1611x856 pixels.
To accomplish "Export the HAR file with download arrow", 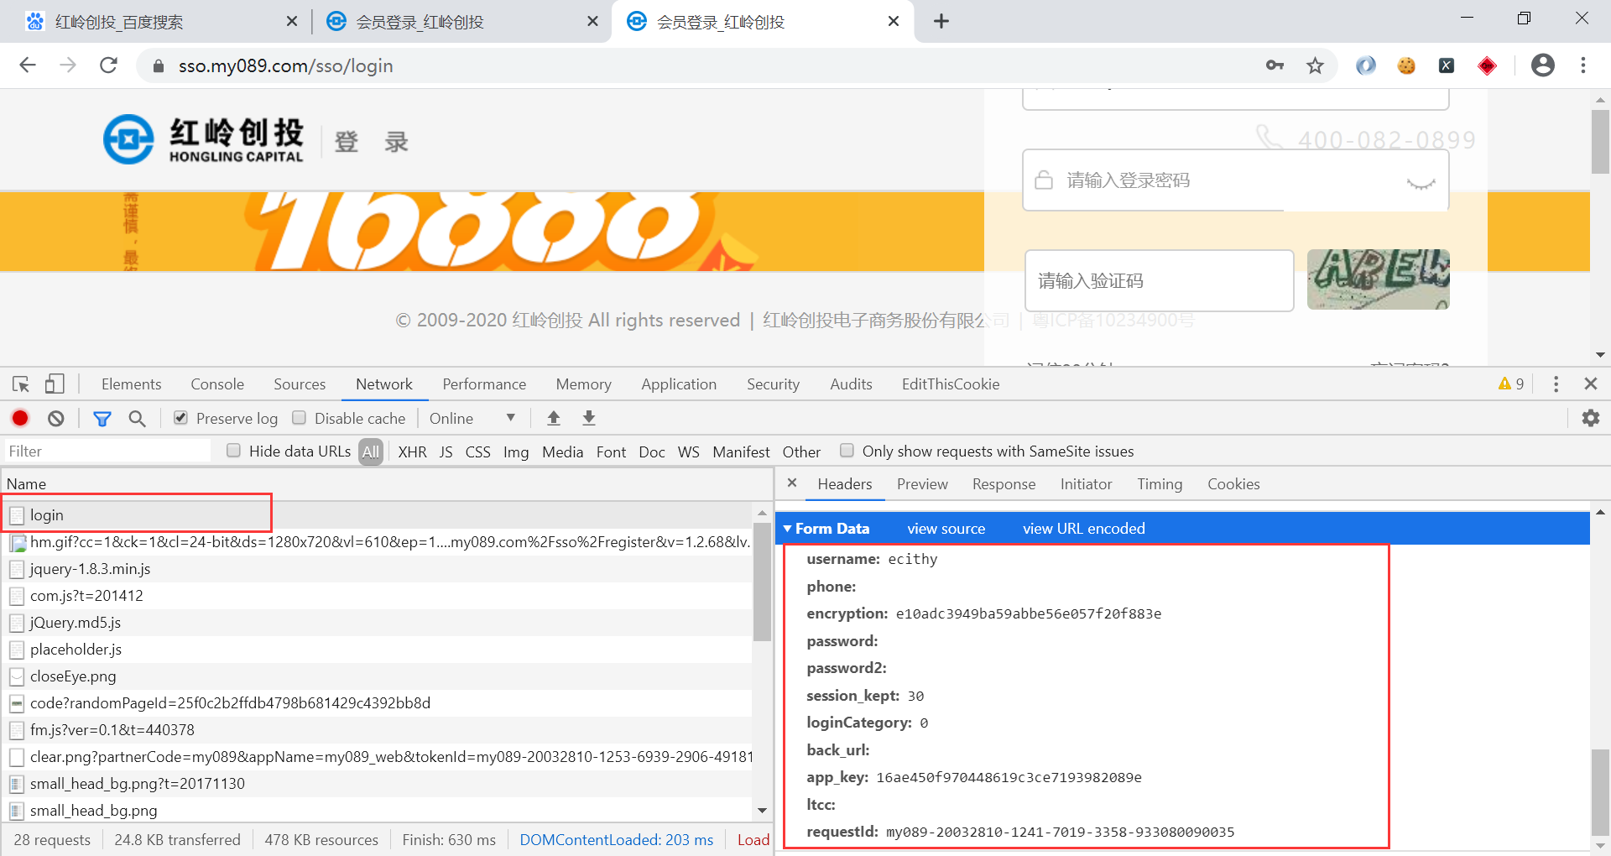I will [x=588, y=418].
